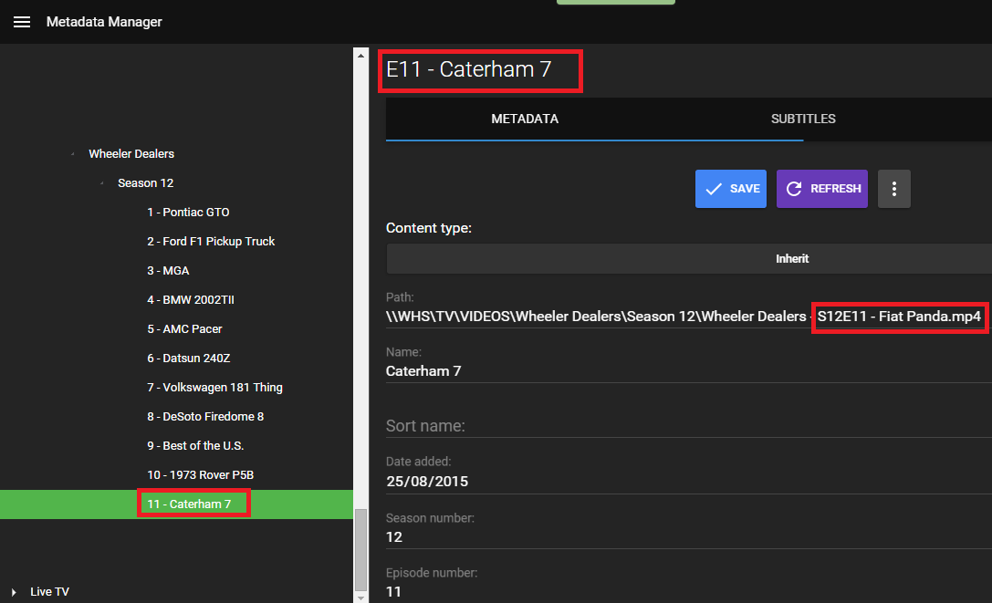
Task: Open the hamburger main menu
Action: pos(22,22)
